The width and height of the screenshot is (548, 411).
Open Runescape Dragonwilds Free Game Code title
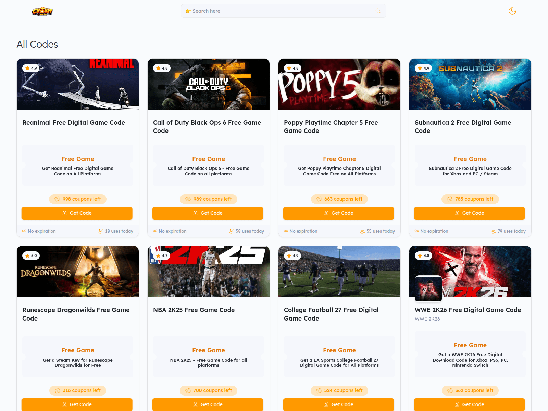pos(76,314)
